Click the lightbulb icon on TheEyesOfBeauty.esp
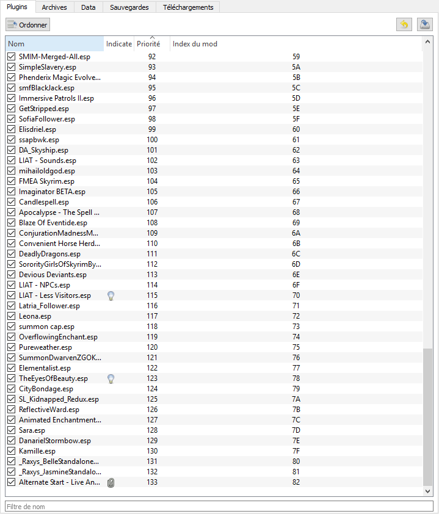Viewport: 439px width, 514px height. (x=111, y=378)
